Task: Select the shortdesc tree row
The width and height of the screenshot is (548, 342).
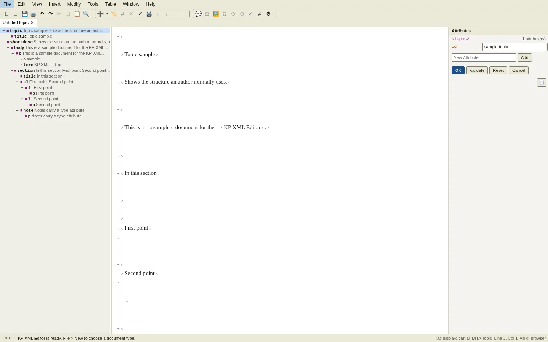Action: (55, 42)
